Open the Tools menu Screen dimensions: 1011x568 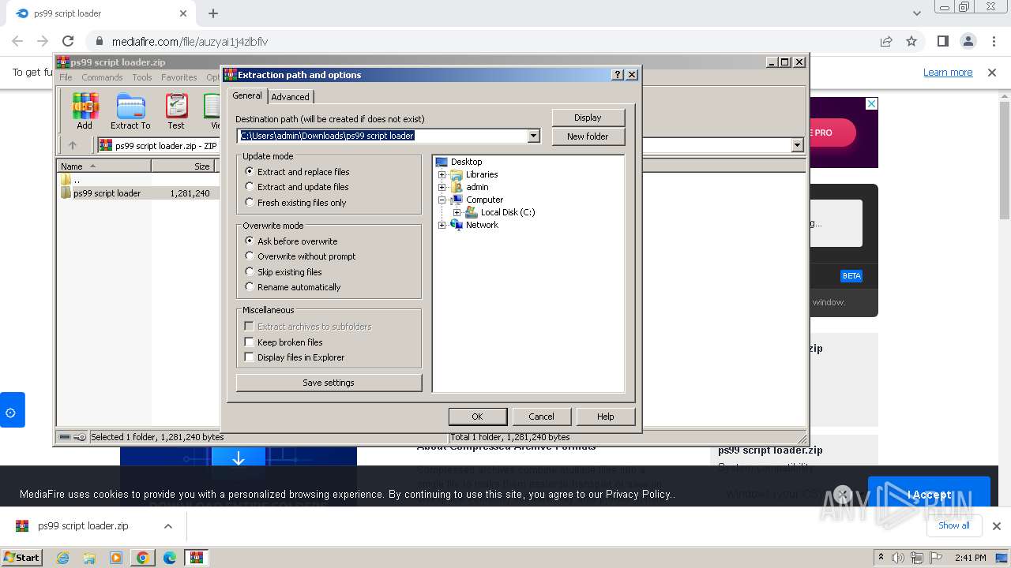[x=142, y=77]
